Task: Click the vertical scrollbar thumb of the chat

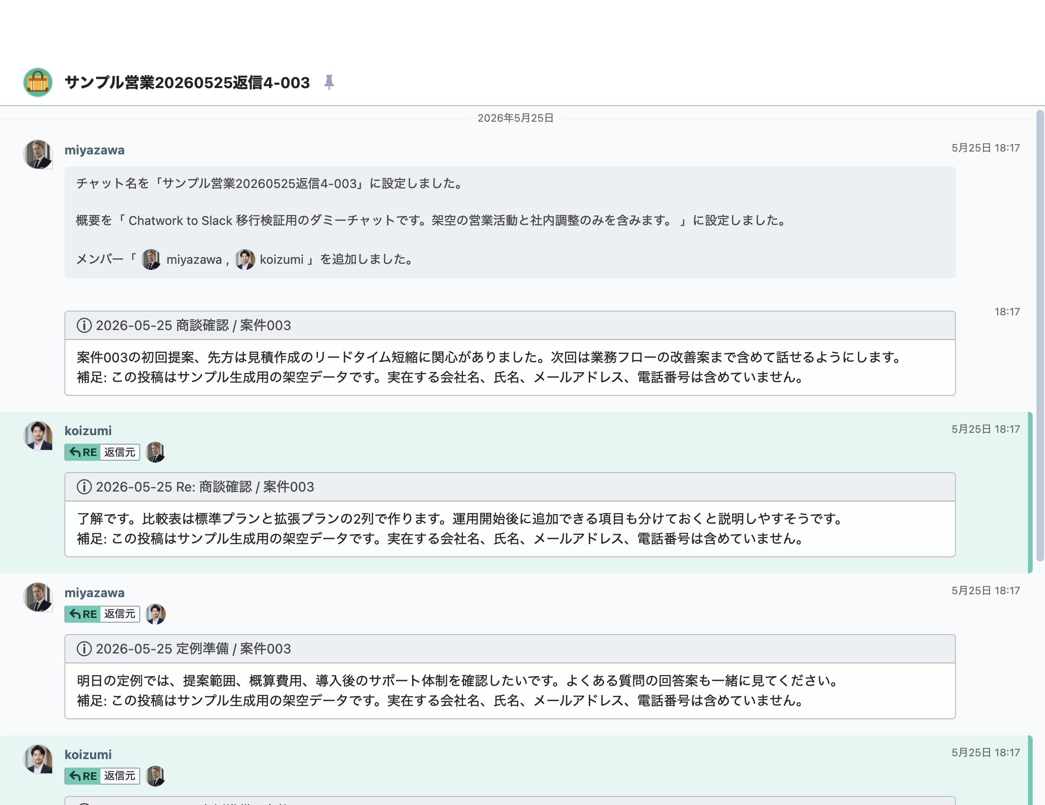Action: [1040, 336]
